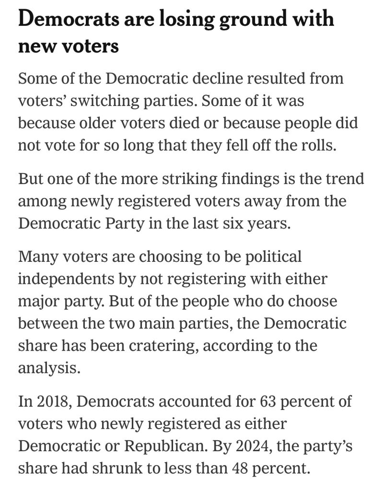Click the text "older voters died"
The image size is (383, 491).
pyautogui.click(x=123, y=122)
